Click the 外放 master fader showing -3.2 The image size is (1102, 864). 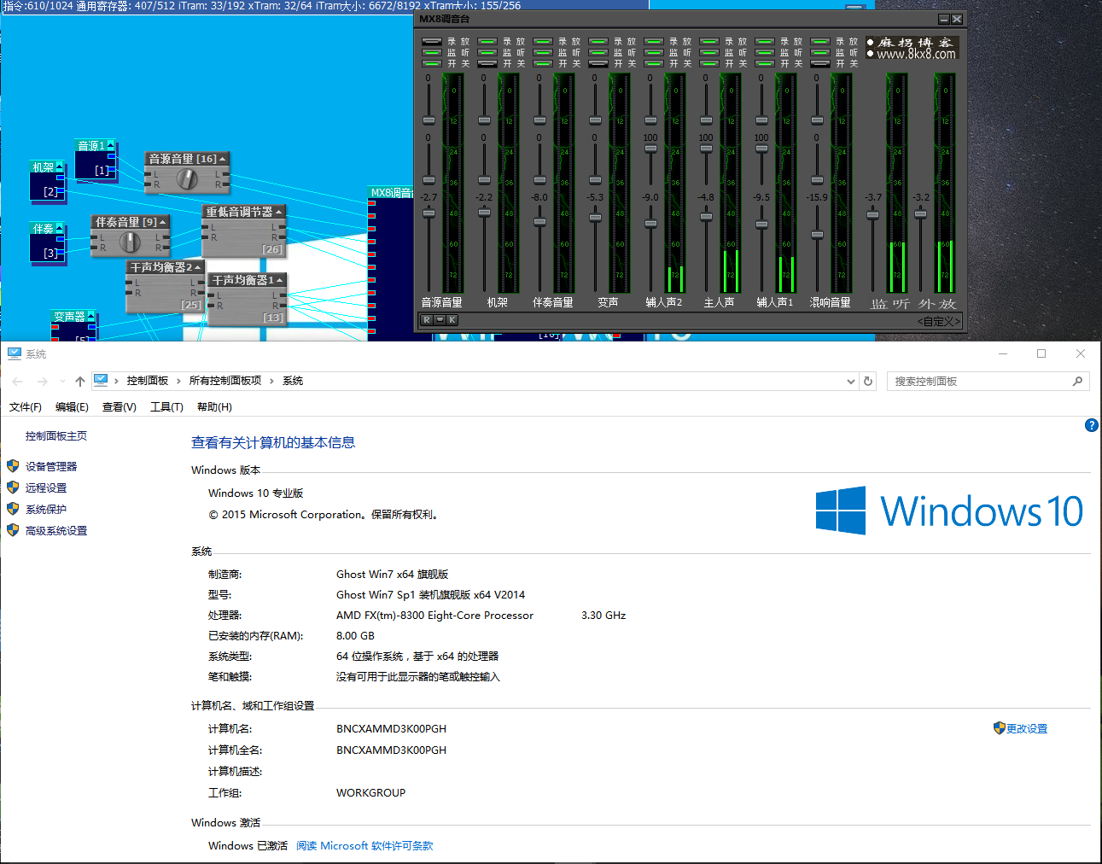[920, 213]
